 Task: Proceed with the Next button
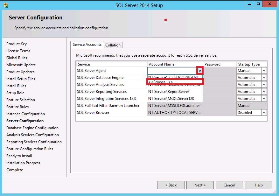[200, 185]
